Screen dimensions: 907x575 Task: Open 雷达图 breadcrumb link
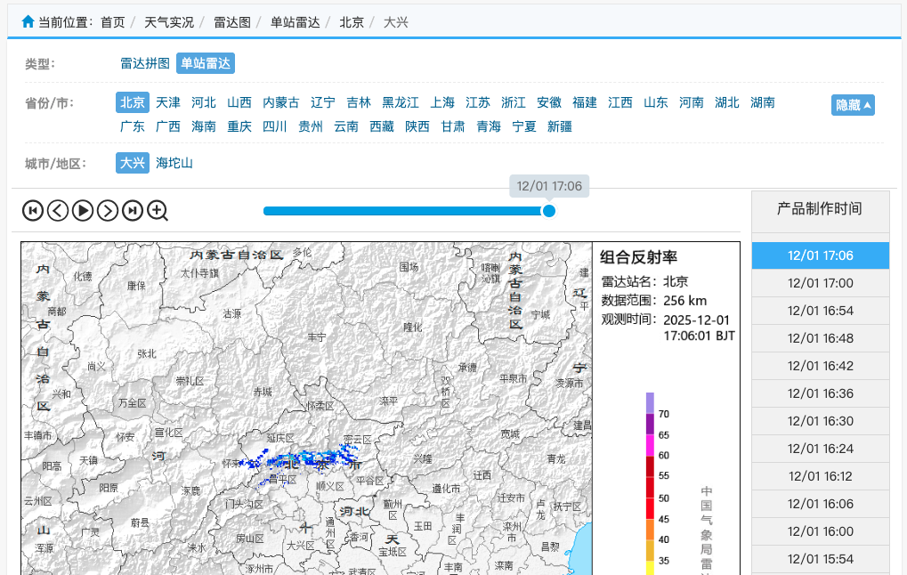click(x=232, y=22)
